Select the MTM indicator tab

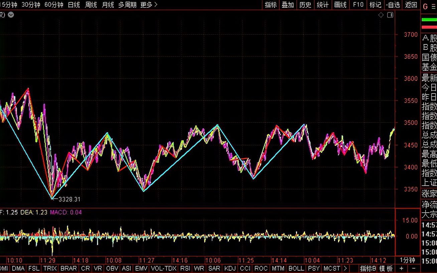pyautogui.click(x=278, y=268)
